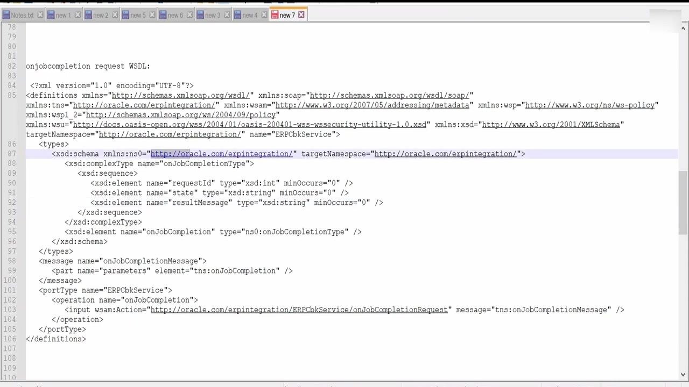This screenshot has height=387, width=689.
Task: Click the '<operation name="onJobCompletion">' line
Action: tap(125, 300)
